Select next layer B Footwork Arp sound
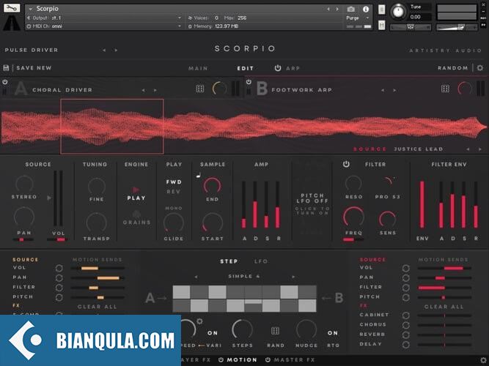 coord(394,90)
